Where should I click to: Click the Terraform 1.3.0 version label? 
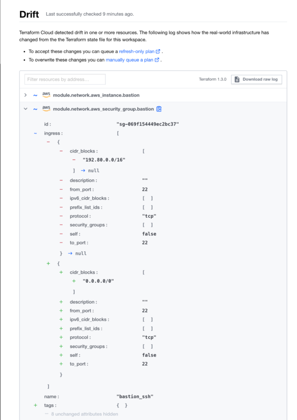click(213, 79)
